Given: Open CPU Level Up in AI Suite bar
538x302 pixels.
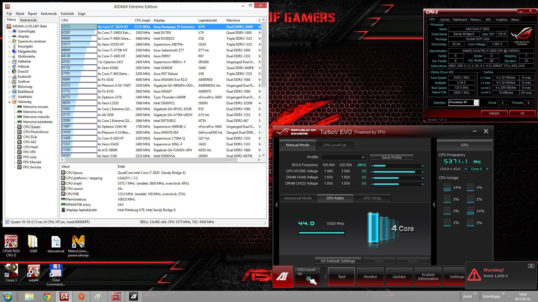Looking at the screenshot, I should (x=307, y=277).
